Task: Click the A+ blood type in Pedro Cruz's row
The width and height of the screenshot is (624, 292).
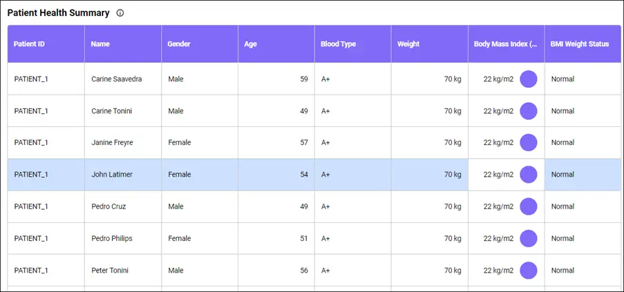Action: point(325,206)
